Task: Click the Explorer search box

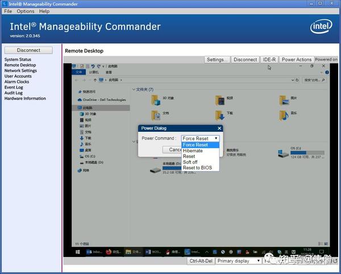Action: point(314,80)
